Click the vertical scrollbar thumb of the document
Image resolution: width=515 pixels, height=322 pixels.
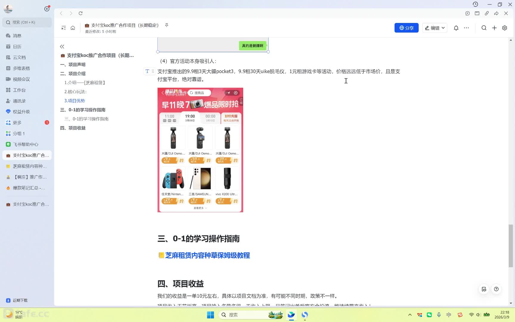click(x=511, y=246)
